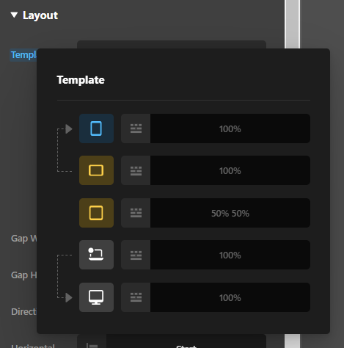Image resolution: width=344 pixels, height=348 pixels.
Task: Select the landscape tablet breakpoint icon
Action: click(x=96, y=170)
